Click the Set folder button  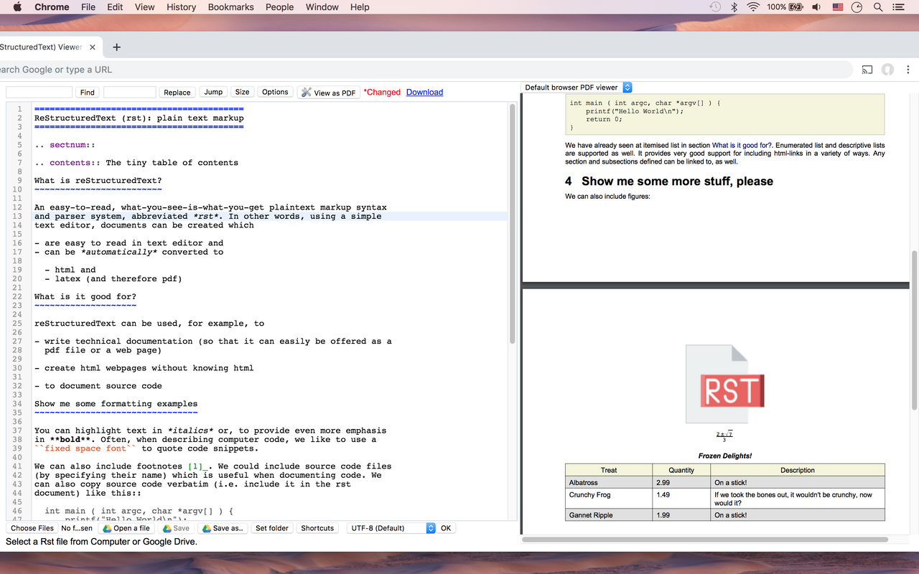point(272,528)
